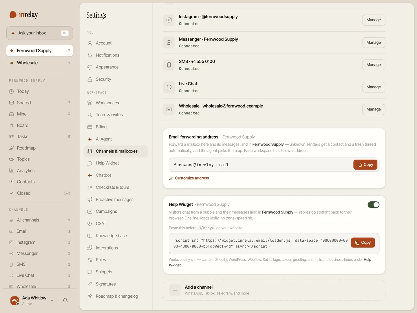The height and width of the screenshot is (313, 417).
Task: Manage the SMS +1 555 0100 channel
Action: (374, 65)
